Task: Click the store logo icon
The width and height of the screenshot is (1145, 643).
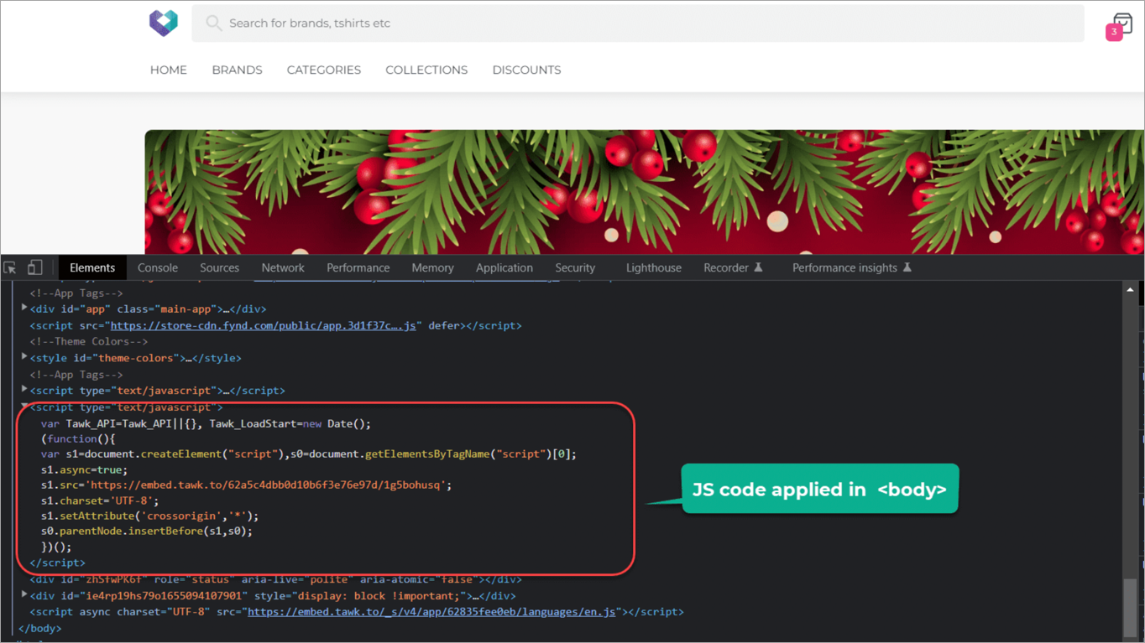Action: [x=164, y=23]
